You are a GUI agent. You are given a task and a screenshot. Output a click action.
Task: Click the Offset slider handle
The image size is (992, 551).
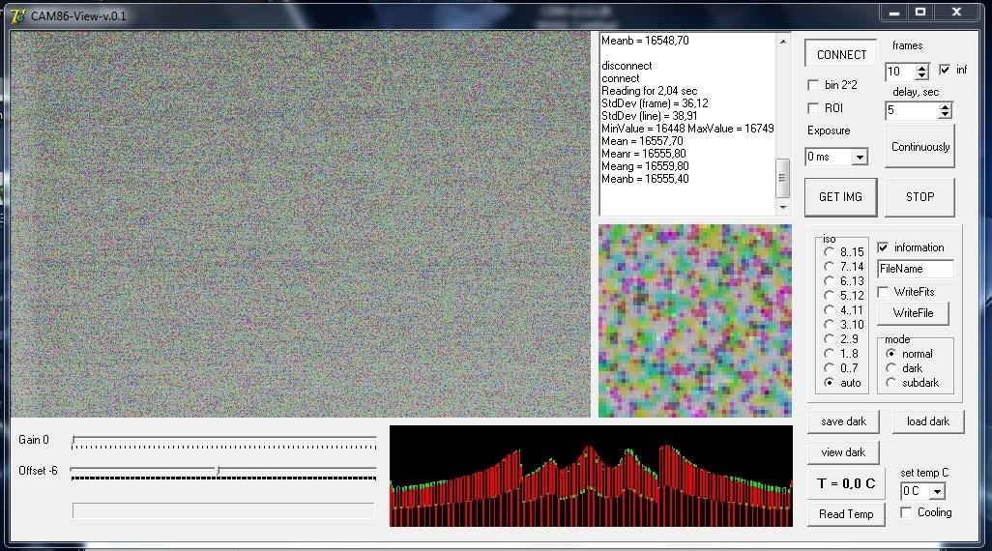click(219, 470)
